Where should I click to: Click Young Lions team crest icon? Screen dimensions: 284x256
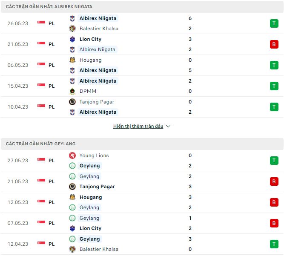(x=72, y=155)
